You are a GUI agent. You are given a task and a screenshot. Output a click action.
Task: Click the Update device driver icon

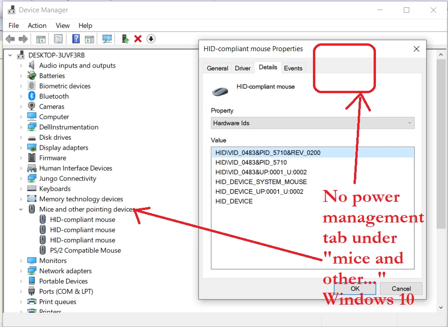(125, 39)
